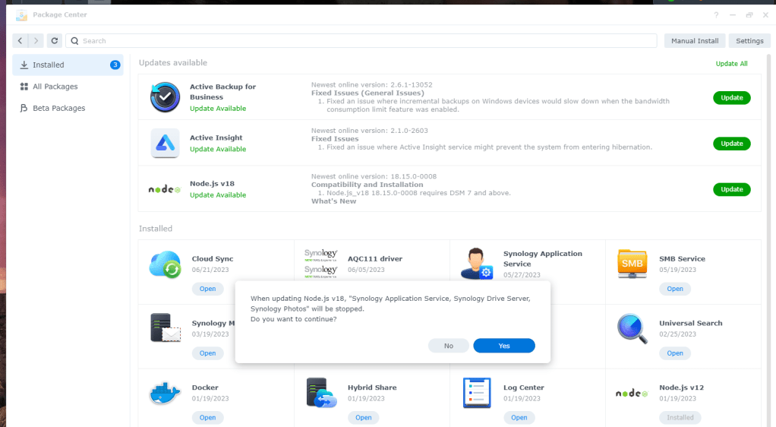Click the Hybrid Share package name
The height and width of the screenshot is (427, 776).
coord(371,387)
